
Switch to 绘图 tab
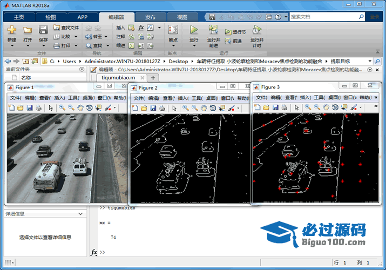click(x=51, y=17)
